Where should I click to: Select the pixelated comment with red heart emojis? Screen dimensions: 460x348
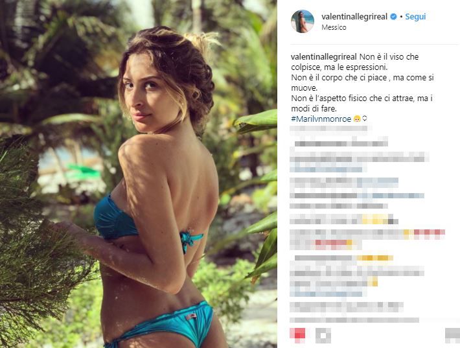tap(367, 238)
